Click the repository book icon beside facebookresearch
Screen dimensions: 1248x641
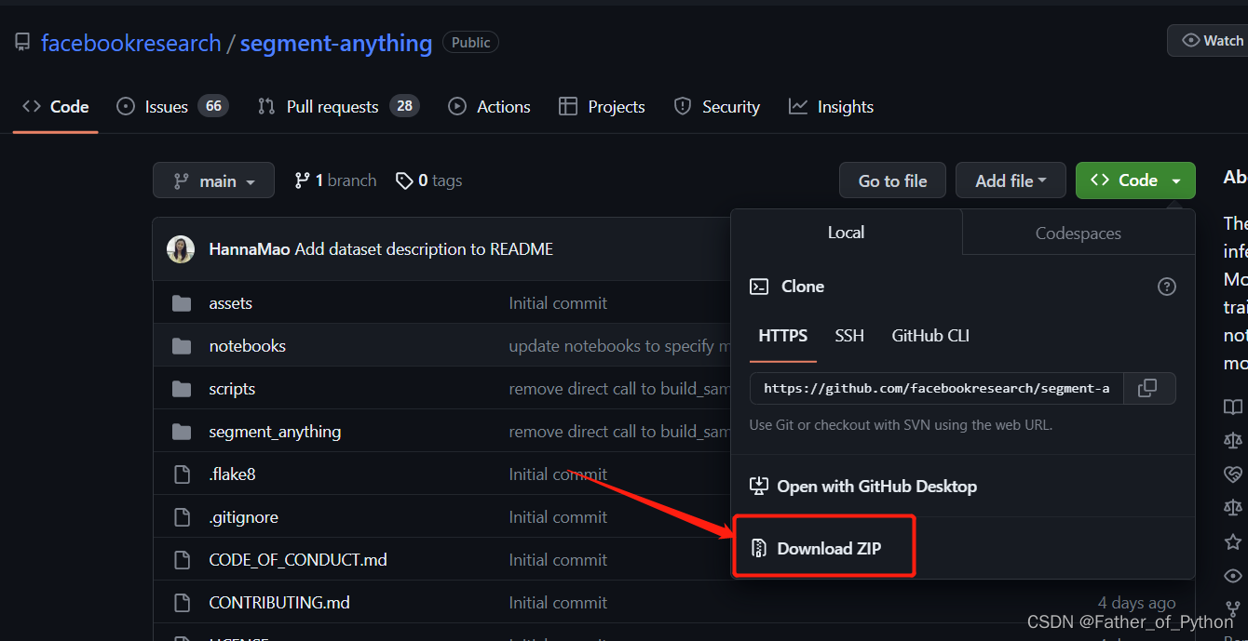(x=22, y=43)
